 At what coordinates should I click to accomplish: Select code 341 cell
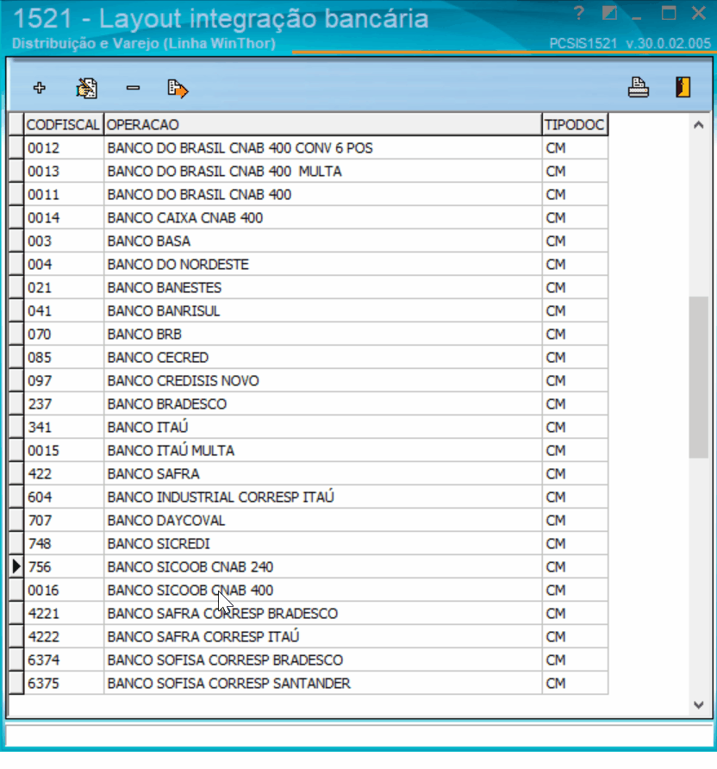pos(64,428)
